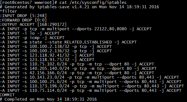The image size is (187, 102).
Task: Click the IP address 123.118.93.75/32
Action: pos(50,60)
